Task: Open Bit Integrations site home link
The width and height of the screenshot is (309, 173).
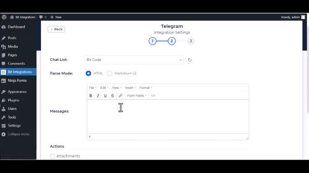Action: (23, 17)
